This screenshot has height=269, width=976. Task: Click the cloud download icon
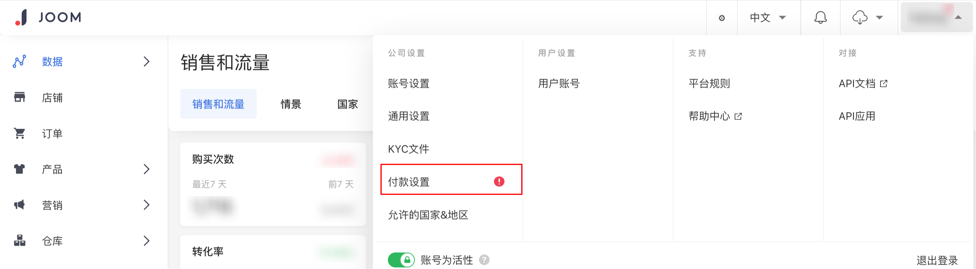click(x=860, y=17)
